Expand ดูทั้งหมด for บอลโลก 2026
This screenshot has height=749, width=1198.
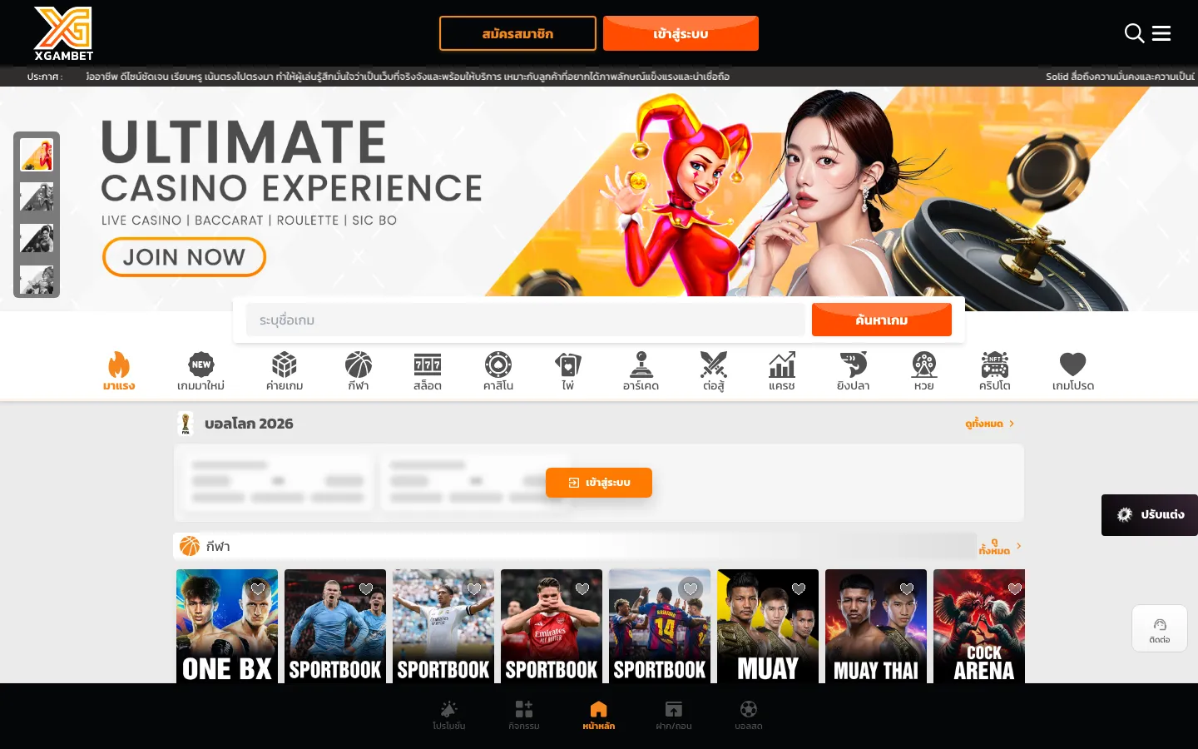990,424
